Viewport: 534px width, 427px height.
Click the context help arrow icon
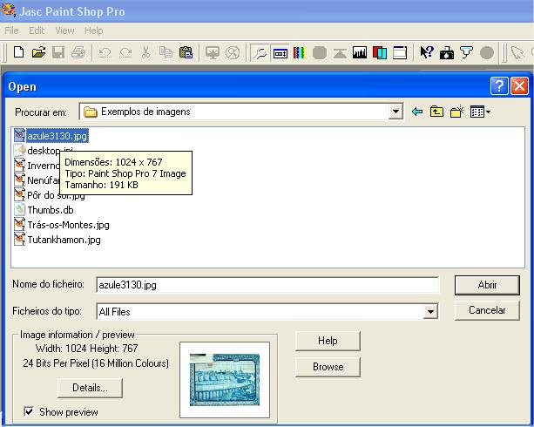click(426, 53)
